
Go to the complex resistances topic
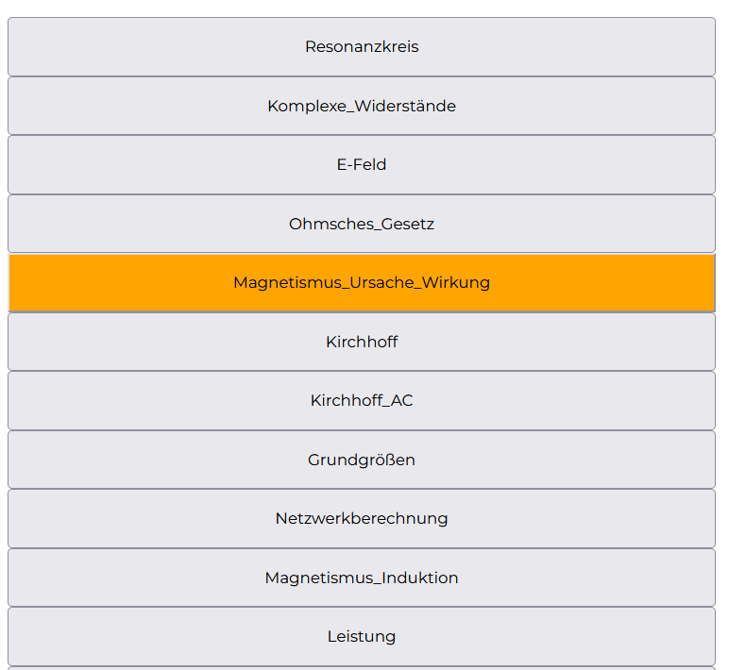pyautogui.click(x=362, y=106)
